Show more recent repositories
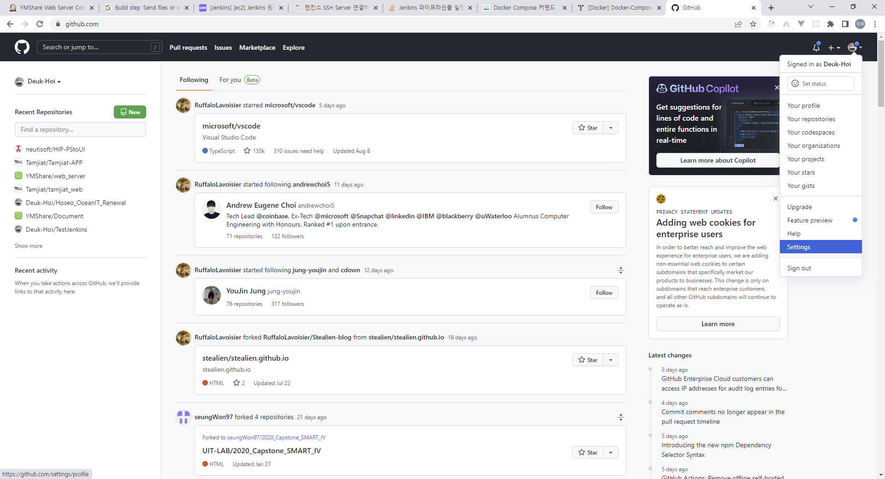Viewport: 885px width, 479px height. (x=29, y=246)
